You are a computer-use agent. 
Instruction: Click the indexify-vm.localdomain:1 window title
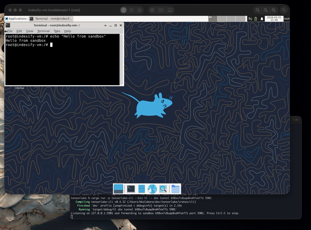tap(54, 10)
